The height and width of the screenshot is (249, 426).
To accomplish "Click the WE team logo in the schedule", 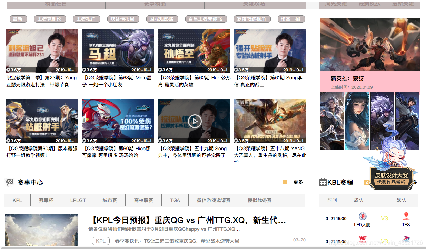I will coord(363,239).
